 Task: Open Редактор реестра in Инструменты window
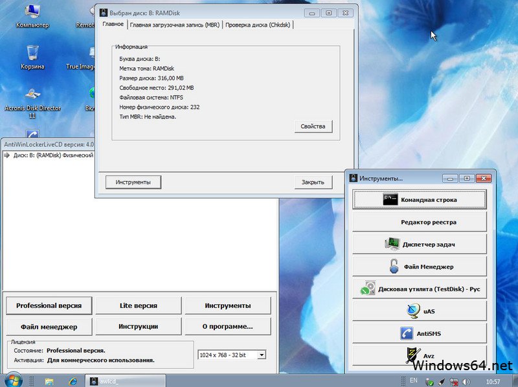tap(419, 222)
